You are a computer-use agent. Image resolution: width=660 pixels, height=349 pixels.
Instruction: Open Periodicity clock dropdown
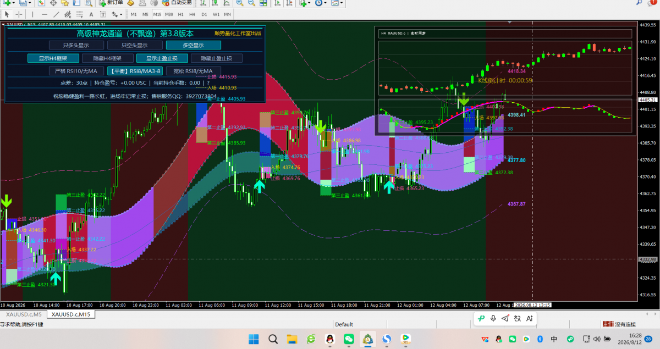321,4
